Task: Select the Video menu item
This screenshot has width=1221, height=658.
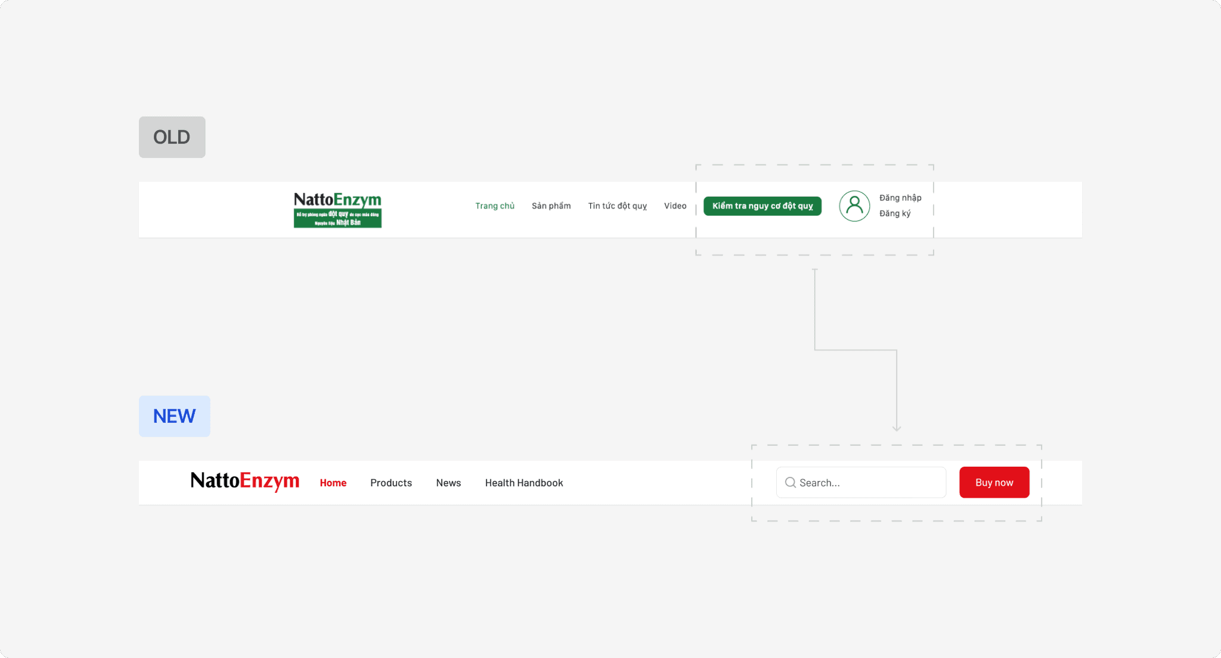Action: click(675, 206)
